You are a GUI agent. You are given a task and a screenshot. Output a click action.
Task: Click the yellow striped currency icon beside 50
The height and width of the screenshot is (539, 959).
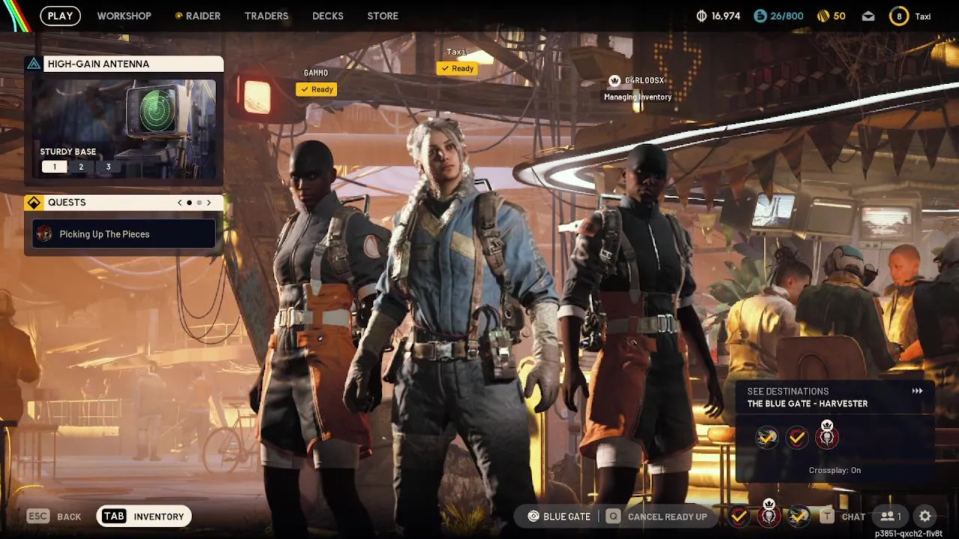tap(823, 16)
